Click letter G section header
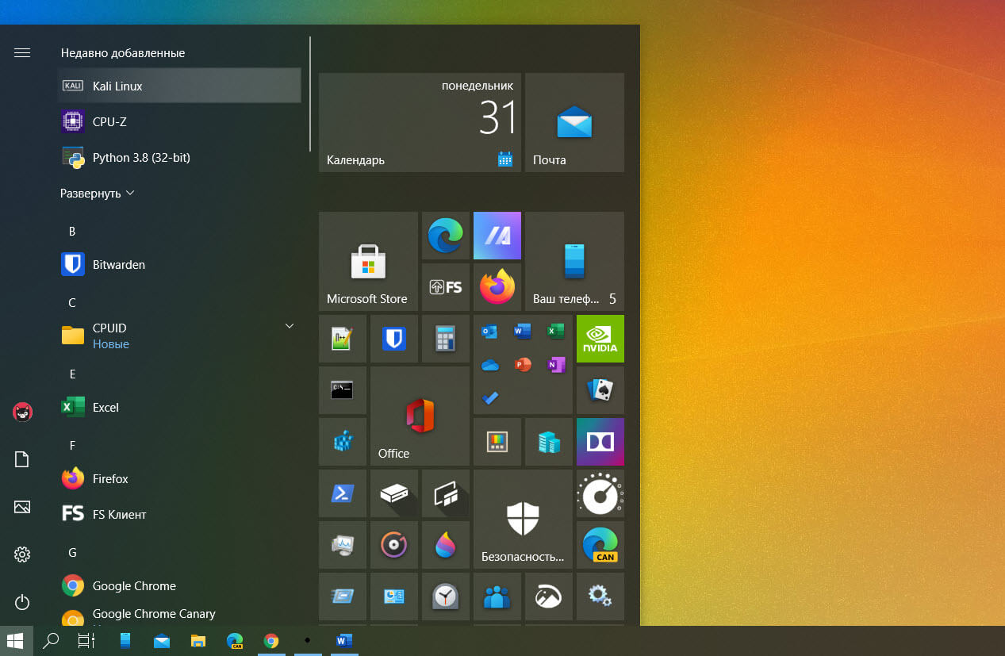 tap(72, 553)
